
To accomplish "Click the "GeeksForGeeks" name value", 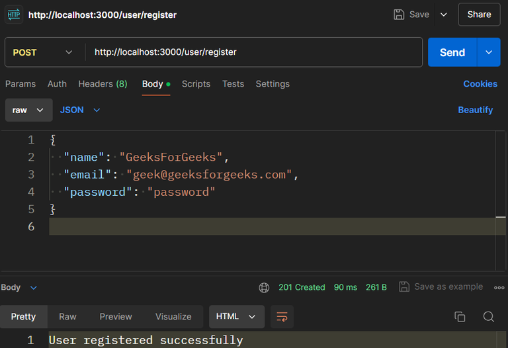I will tap(171, 157).
